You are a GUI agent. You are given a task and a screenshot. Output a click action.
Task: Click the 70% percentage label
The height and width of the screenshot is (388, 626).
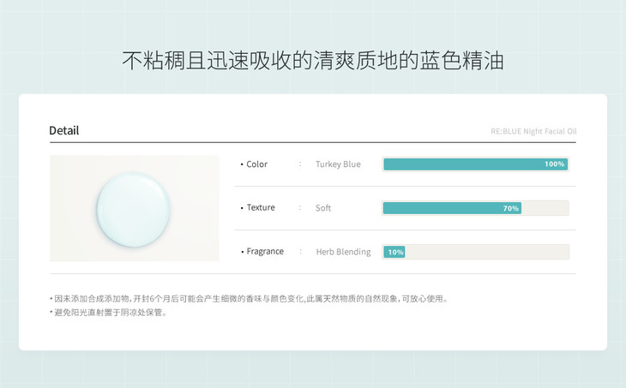pyautogui.click(x=510, y=208)
